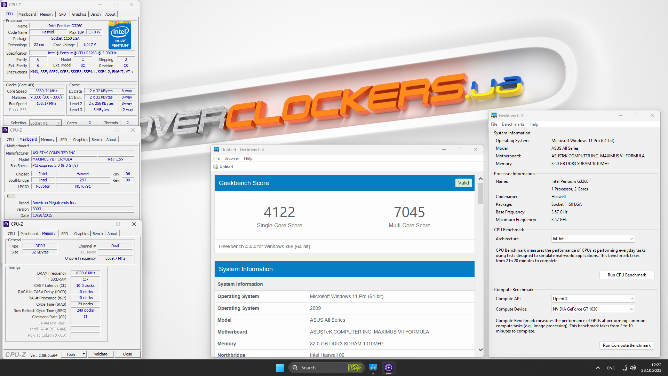Click CPU-Z app icon in top title bar
668x376 pixels.
click(5, 5)
